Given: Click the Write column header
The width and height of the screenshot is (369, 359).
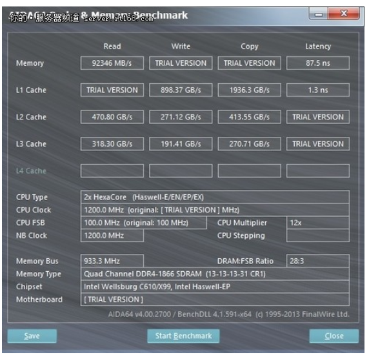Looking at the screenshot, I should (x=181, y=46).
